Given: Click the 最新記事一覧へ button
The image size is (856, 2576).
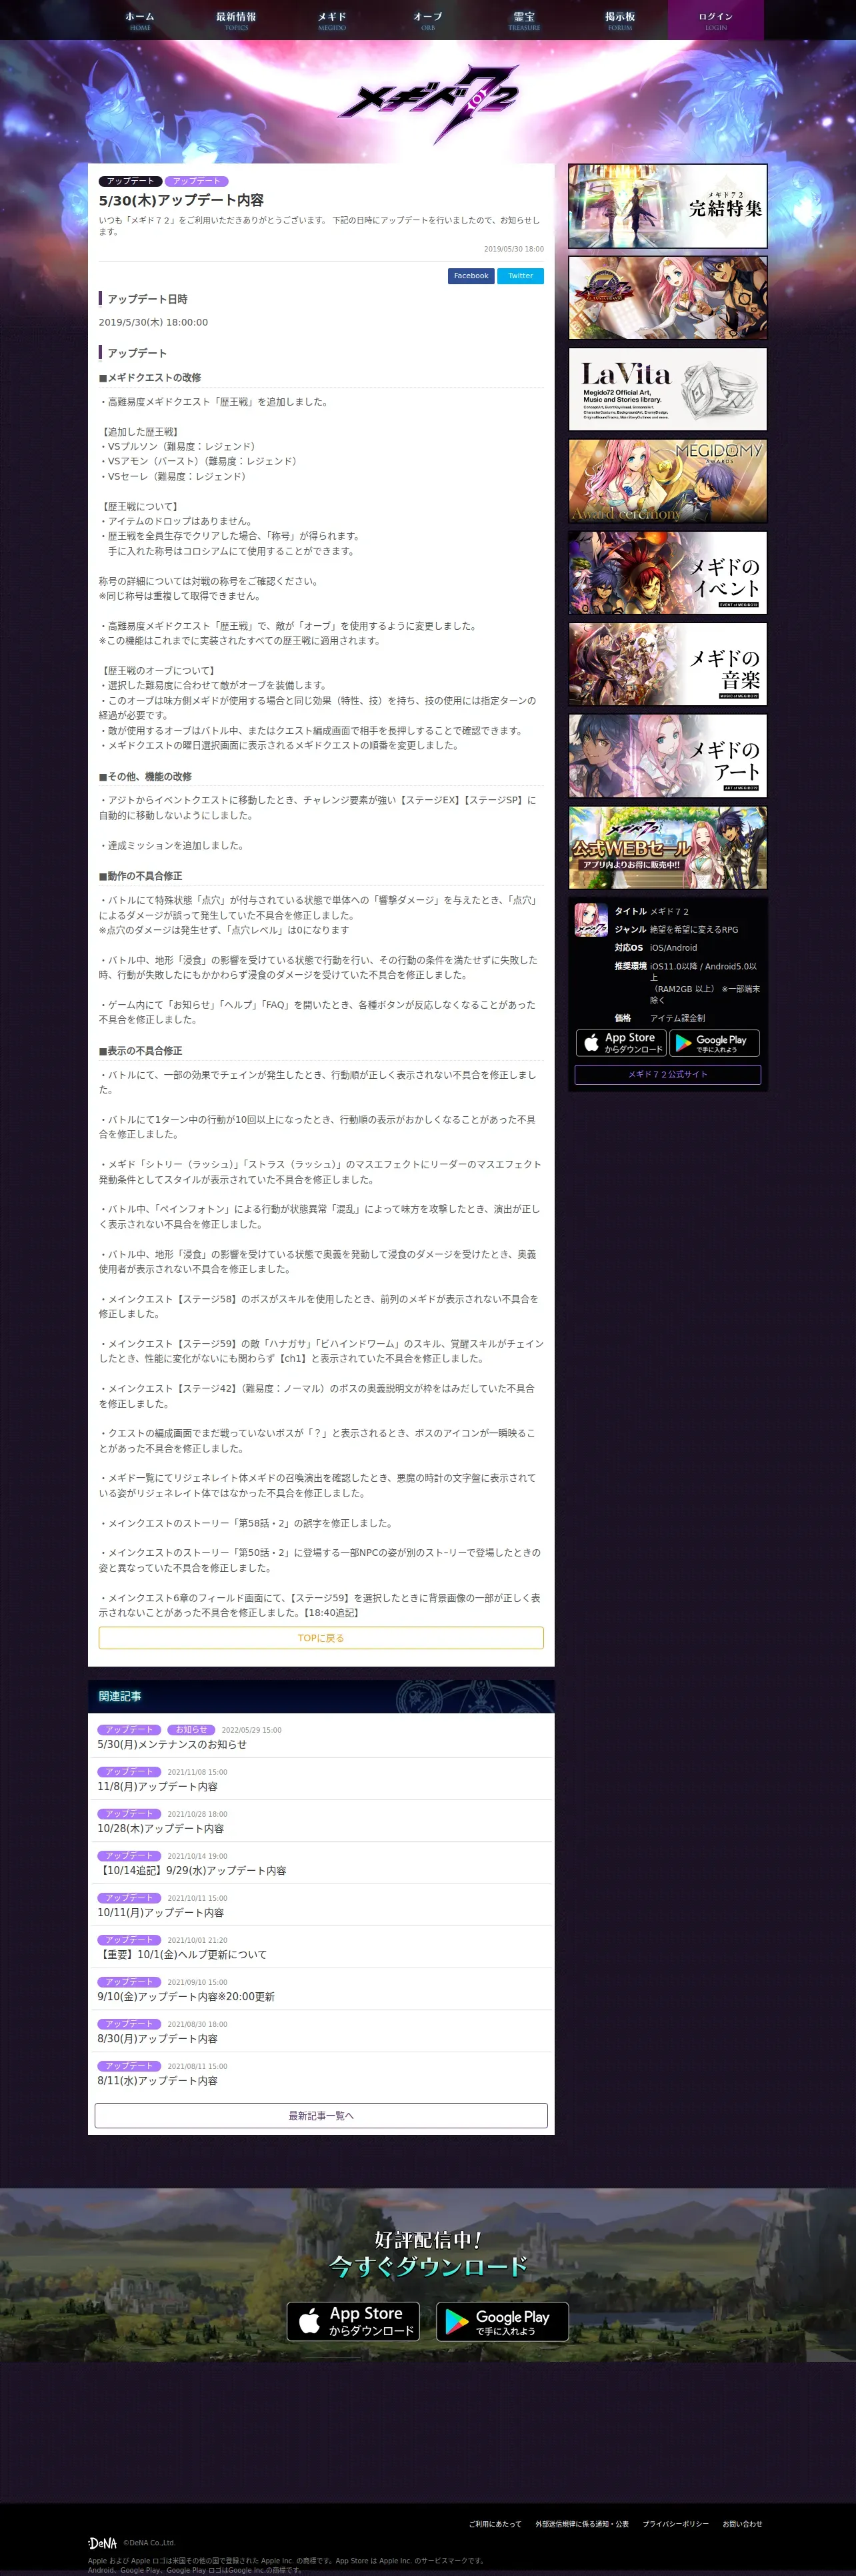Looking at the screenshot, I should pyautogui.click(x=321, y=2116).
